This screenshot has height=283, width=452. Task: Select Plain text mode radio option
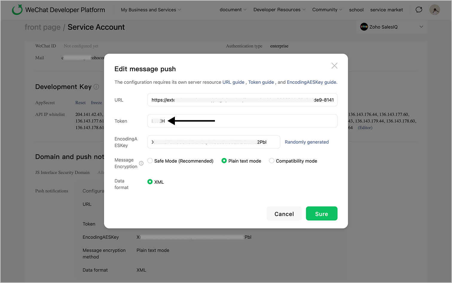[224, 161]
